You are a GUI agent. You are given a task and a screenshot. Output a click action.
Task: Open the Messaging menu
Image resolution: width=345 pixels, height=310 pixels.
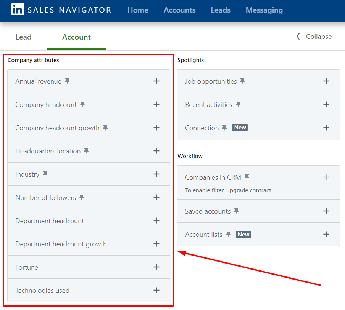pos(264,10)
